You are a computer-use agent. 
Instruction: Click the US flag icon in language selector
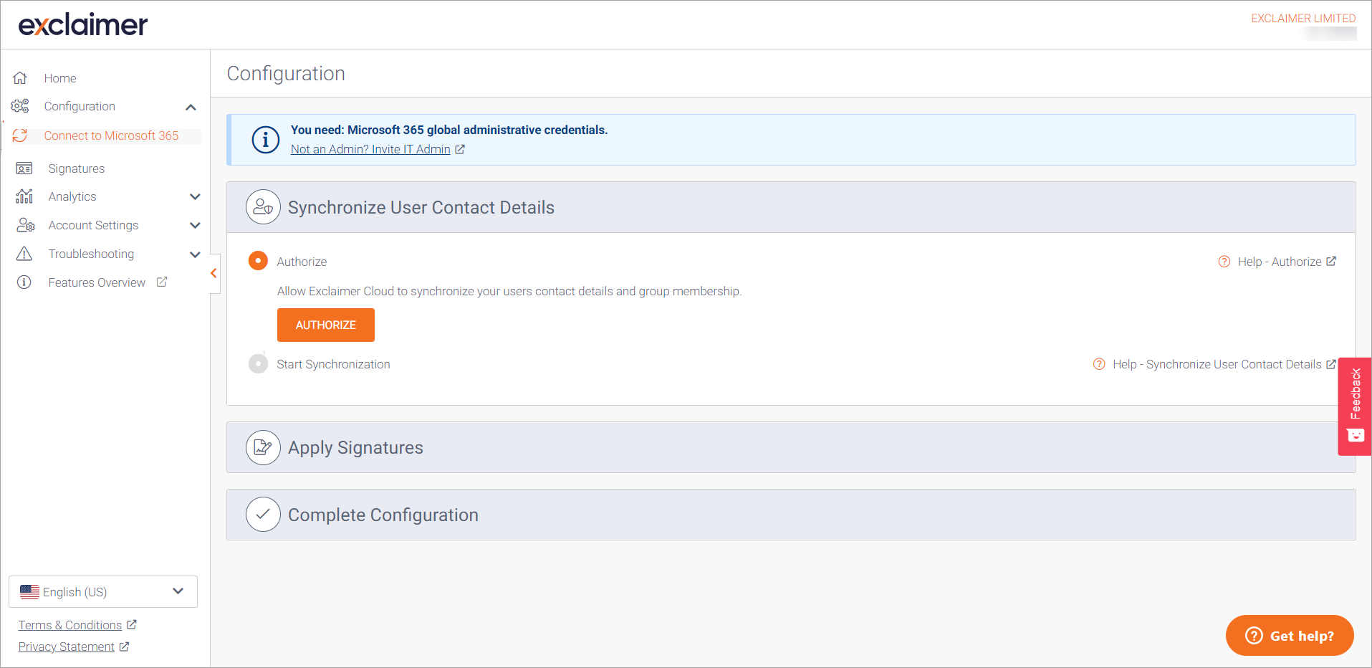29,592
